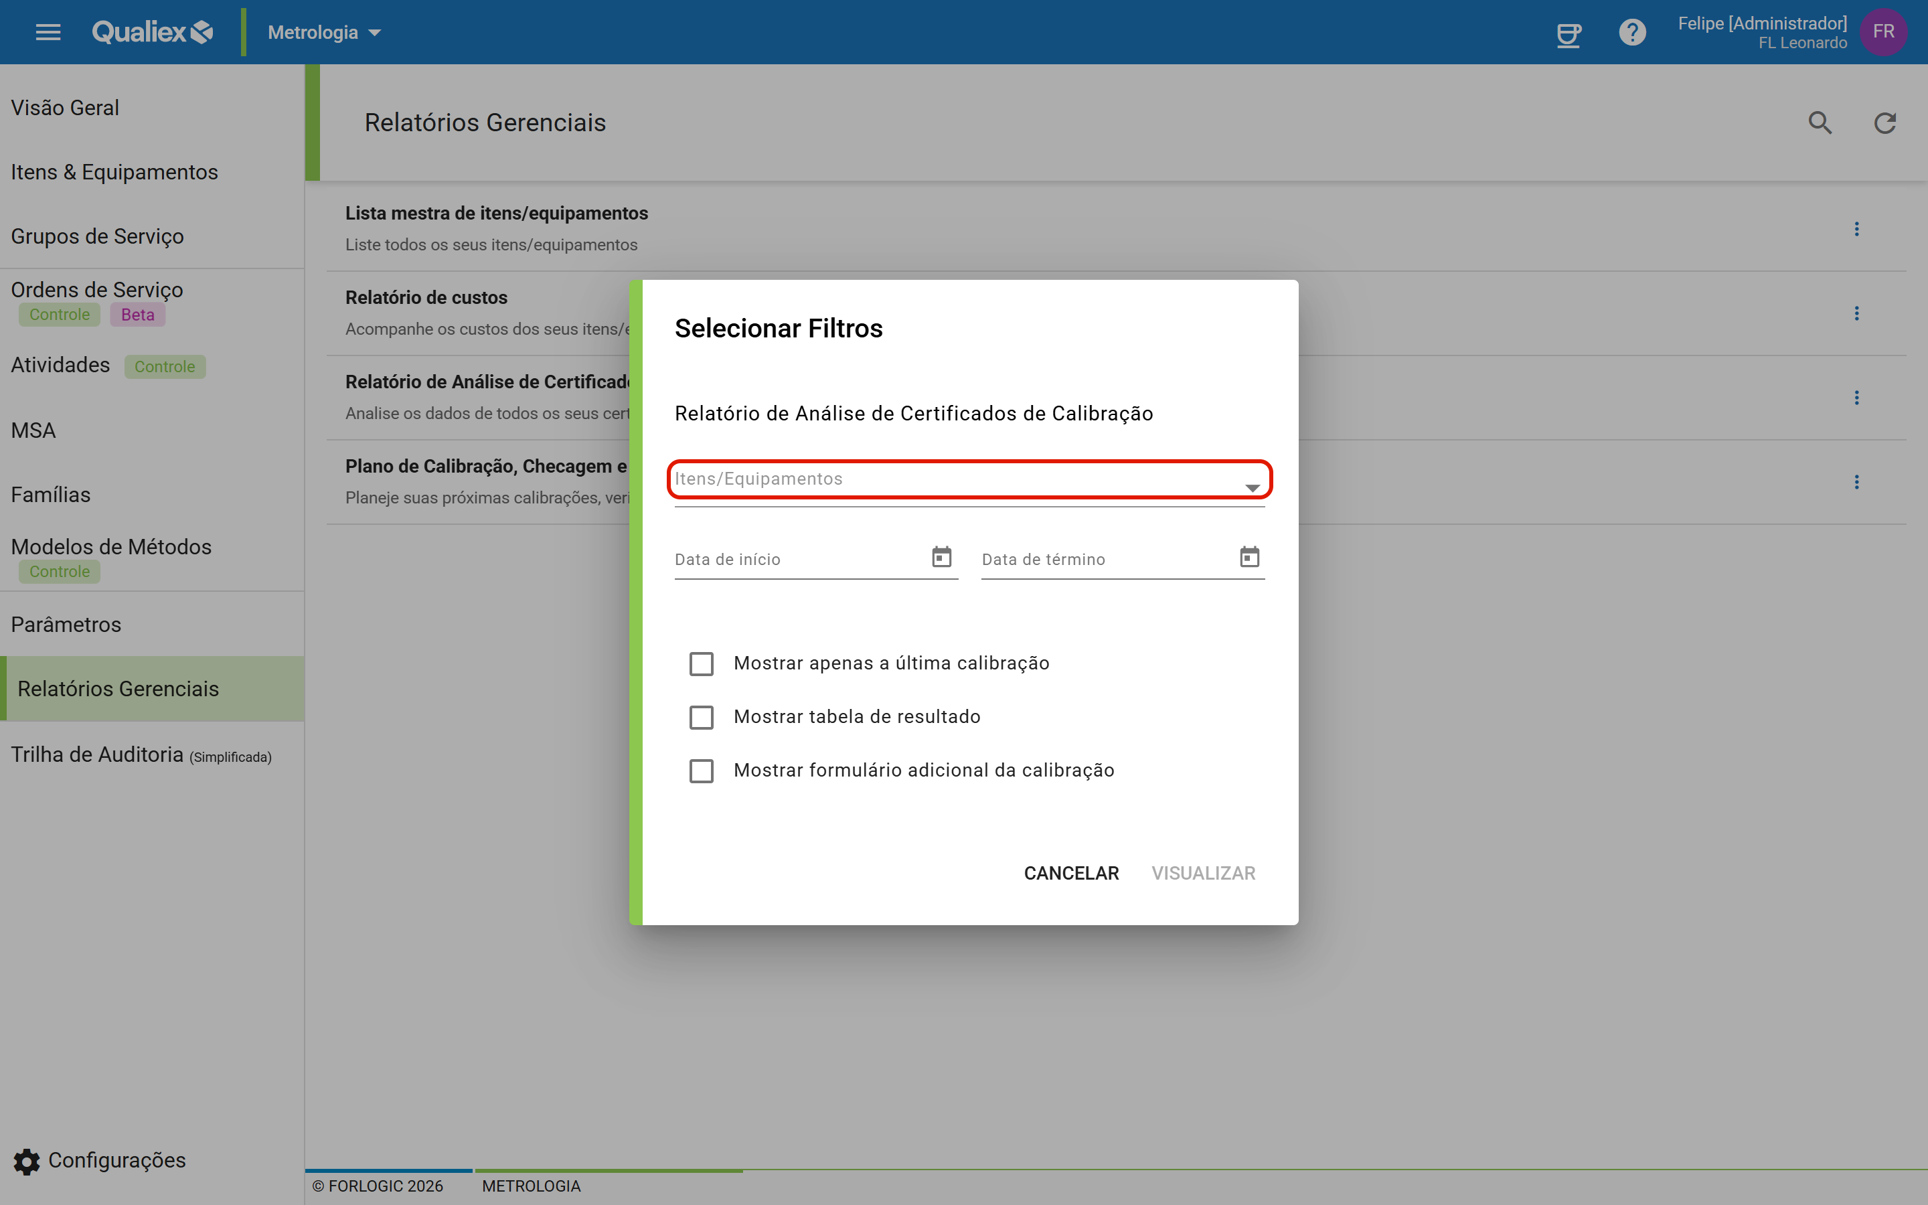
Task: Open Grupos de Serviço sidebar item
Action: coord(152,237)
